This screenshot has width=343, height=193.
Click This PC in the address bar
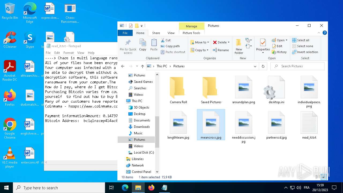point(162,66)
